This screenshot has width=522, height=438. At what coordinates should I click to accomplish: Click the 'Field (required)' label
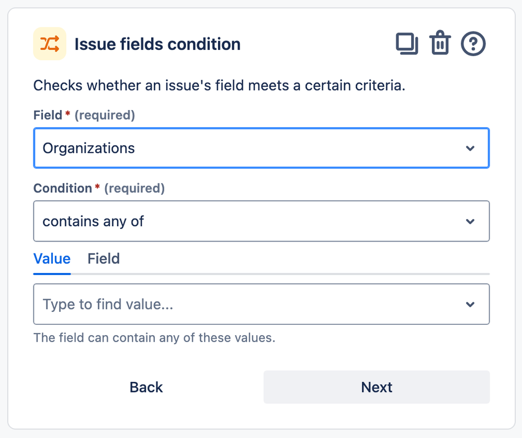84,115
